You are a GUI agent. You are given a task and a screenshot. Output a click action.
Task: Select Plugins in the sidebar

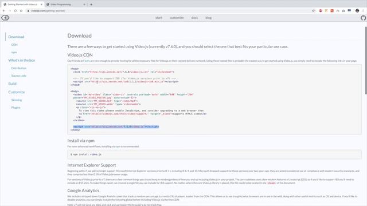click(x=15, y=108)
